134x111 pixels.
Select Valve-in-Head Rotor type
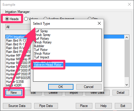(x=67, y=65)
